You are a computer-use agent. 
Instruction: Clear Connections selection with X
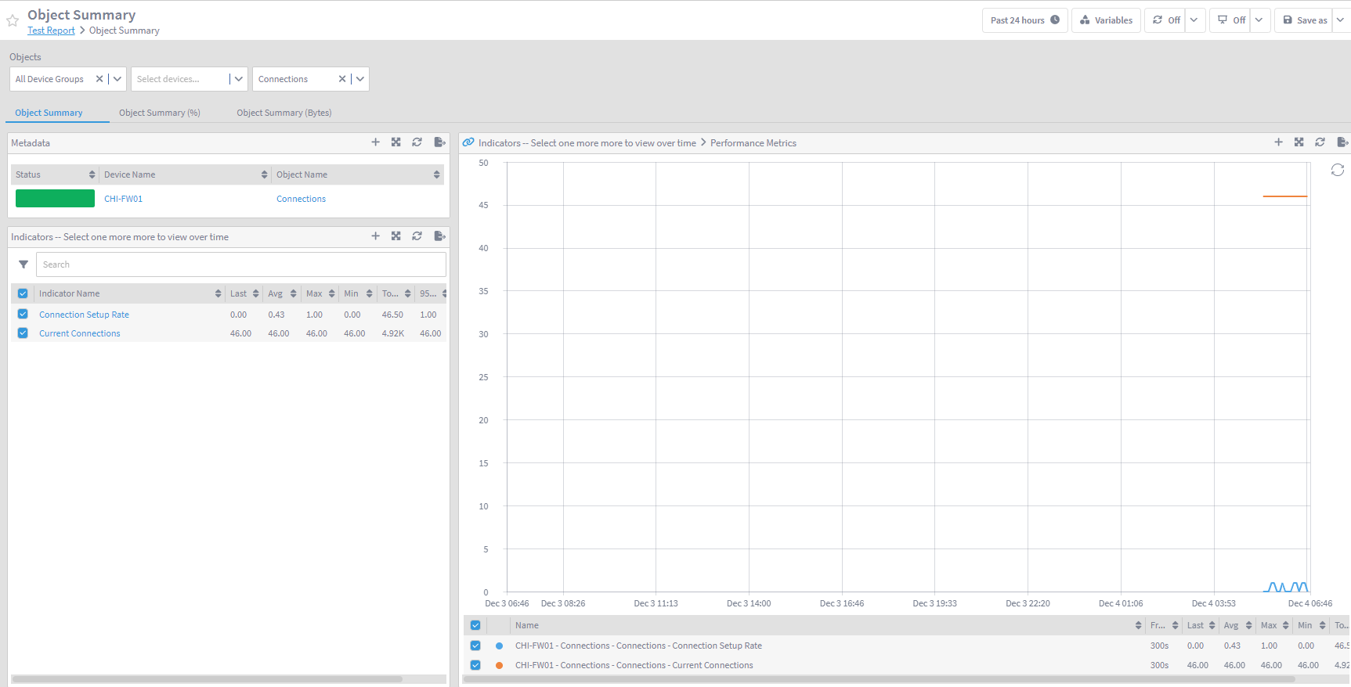pos(342,79)
